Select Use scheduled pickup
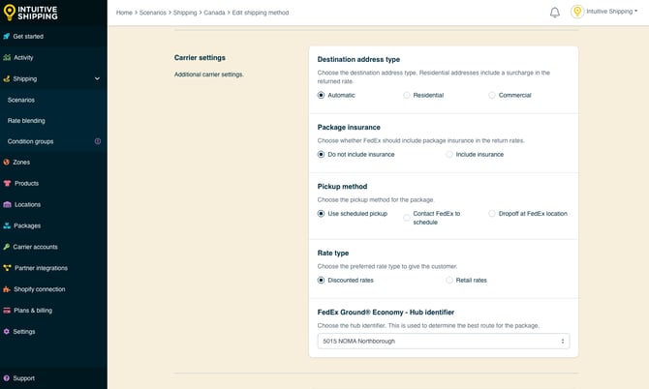This screenshot has height=389, width=649. click(321, 213)
